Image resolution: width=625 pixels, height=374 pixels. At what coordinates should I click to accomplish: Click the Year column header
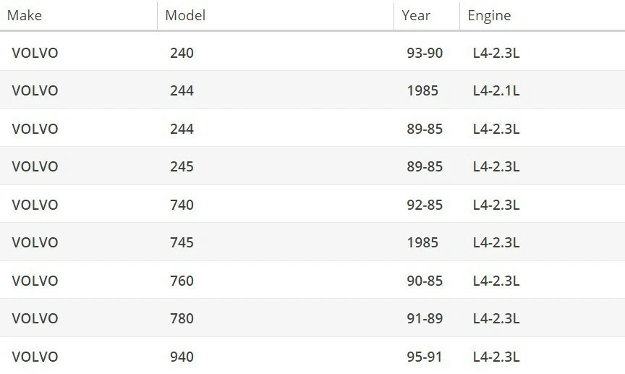[x=416, y=15]
